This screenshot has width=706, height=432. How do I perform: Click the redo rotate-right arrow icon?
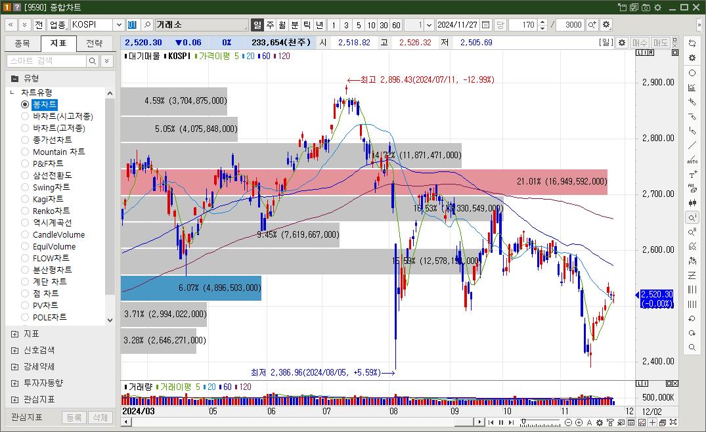[692, 333]
